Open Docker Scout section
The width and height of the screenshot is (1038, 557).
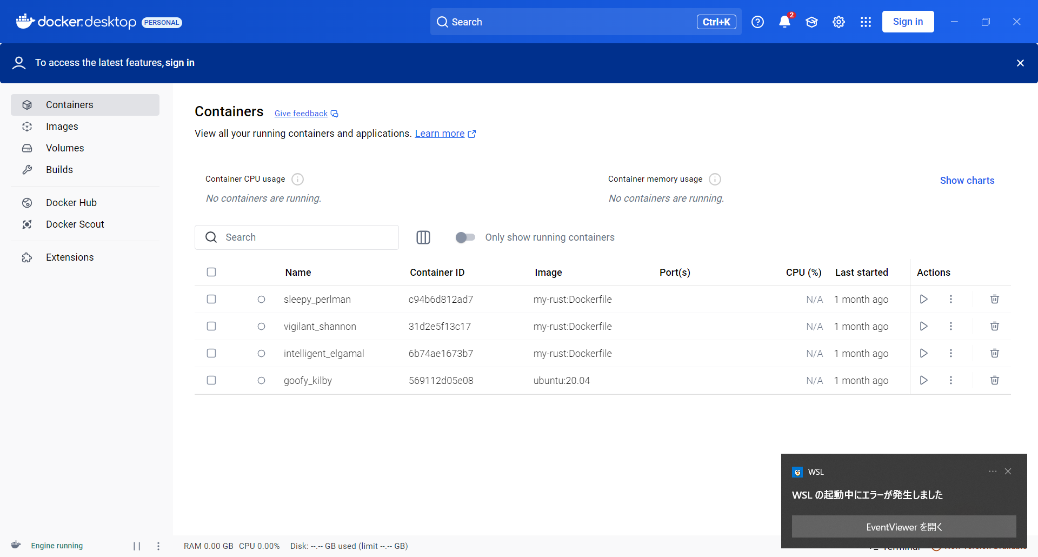pyautogui.click(x=75, y=224)
